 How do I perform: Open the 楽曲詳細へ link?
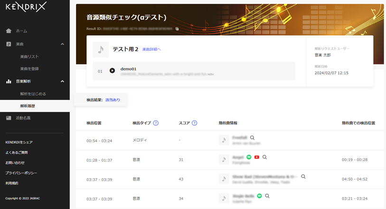[151, 49]
